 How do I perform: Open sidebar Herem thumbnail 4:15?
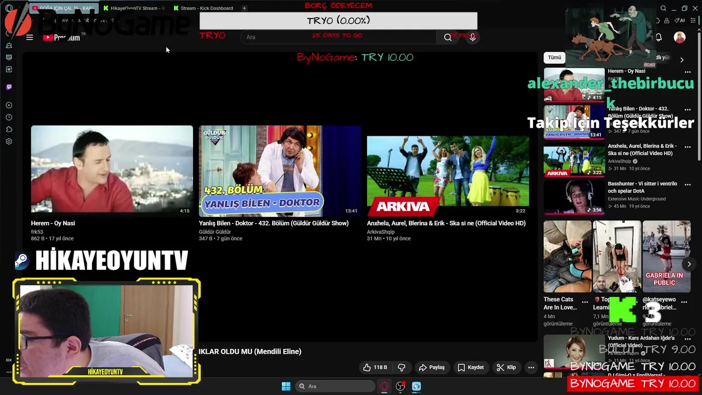574,84
